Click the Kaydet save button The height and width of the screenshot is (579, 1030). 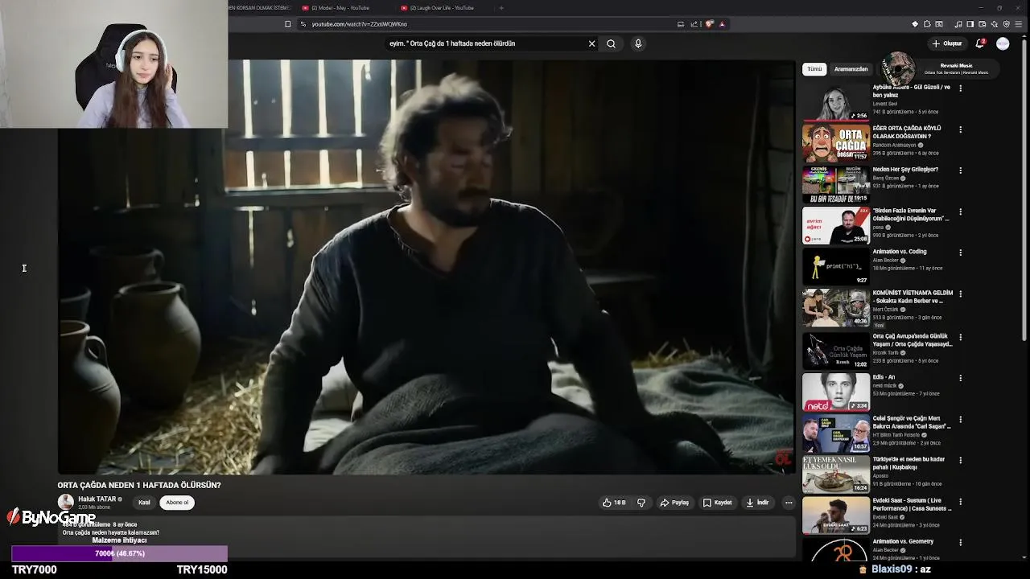(717, 503)
